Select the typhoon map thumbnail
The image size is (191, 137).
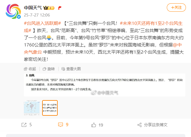[x=32, y=108]
